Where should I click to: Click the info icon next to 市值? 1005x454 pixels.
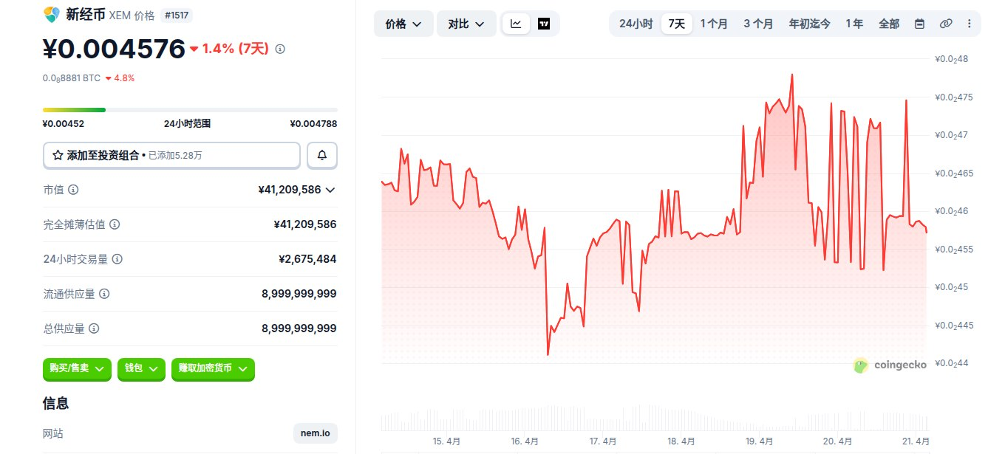tap(73, 190)
